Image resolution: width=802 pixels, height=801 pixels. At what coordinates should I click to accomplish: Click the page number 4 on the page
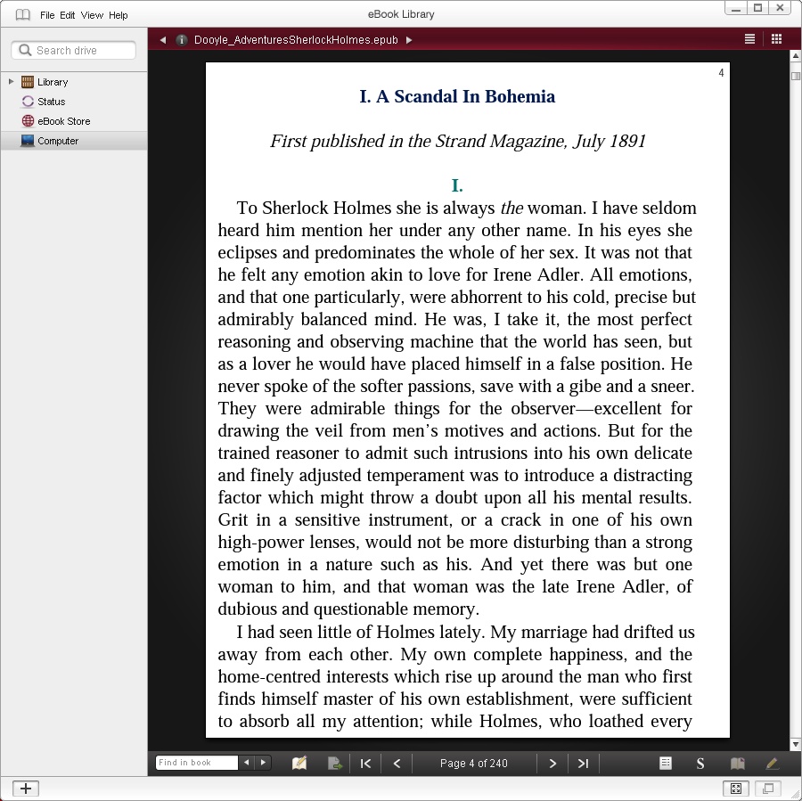721,73
